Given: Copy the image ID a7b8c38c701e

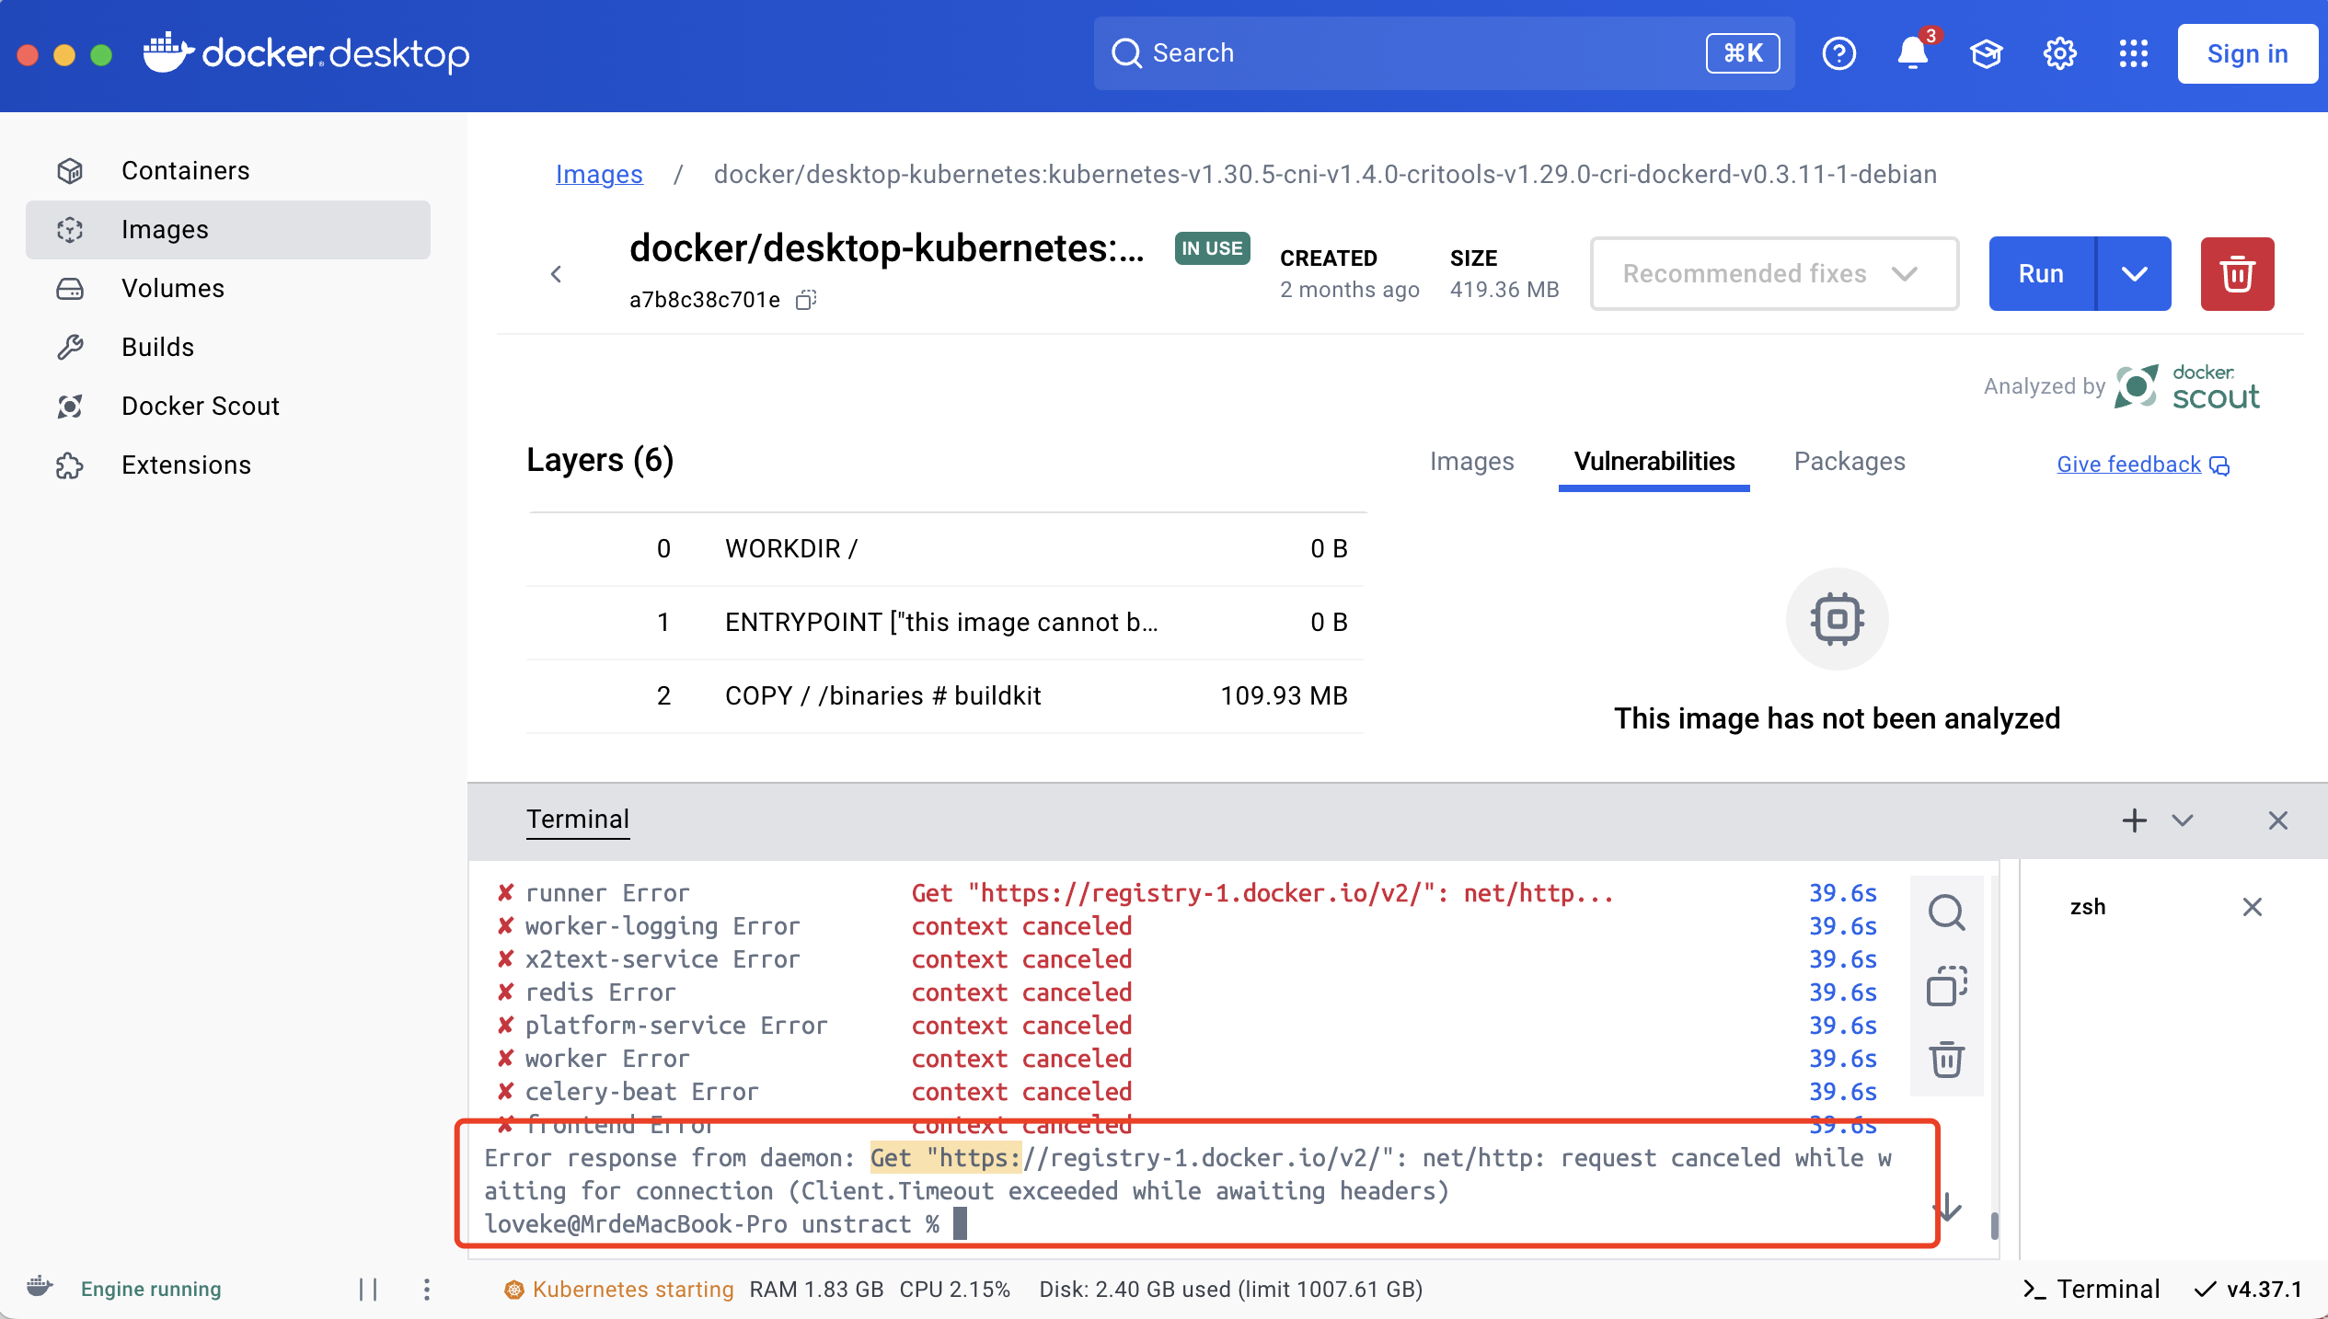Looking at the screenshot, I should [805, 300].
